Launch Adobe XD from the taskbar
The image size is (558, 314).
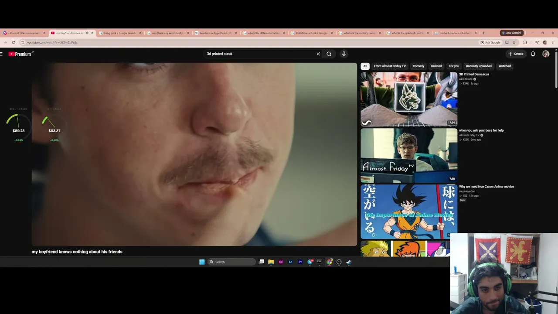pyautogui.click(x=281, y=262)
